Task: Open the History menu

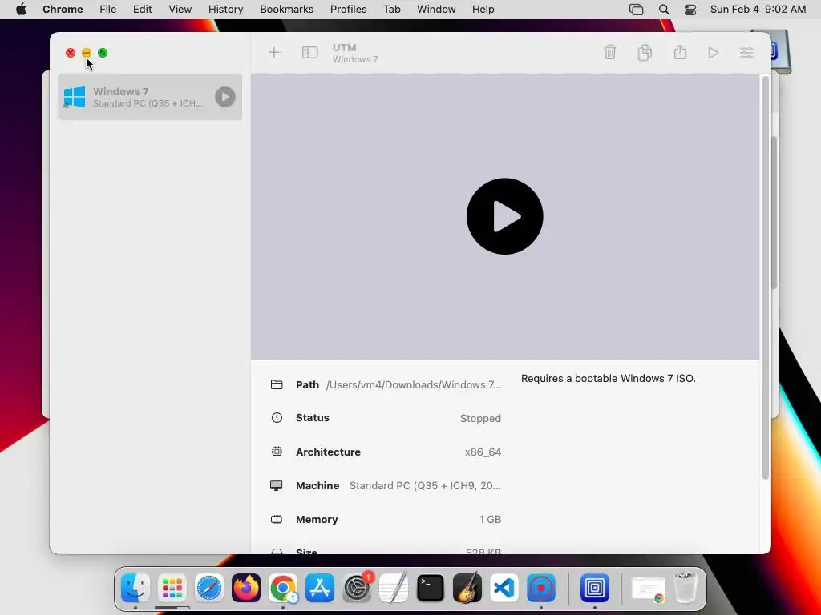Action: click(x=225, y=10)
